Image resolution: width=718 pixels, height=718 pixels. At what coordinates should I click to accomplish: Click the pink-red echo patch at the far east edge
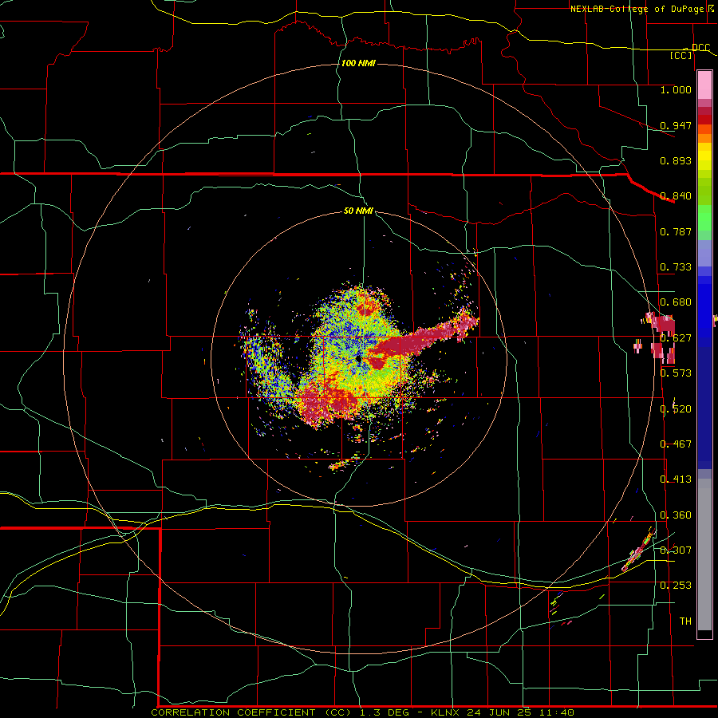click(660, 338)
